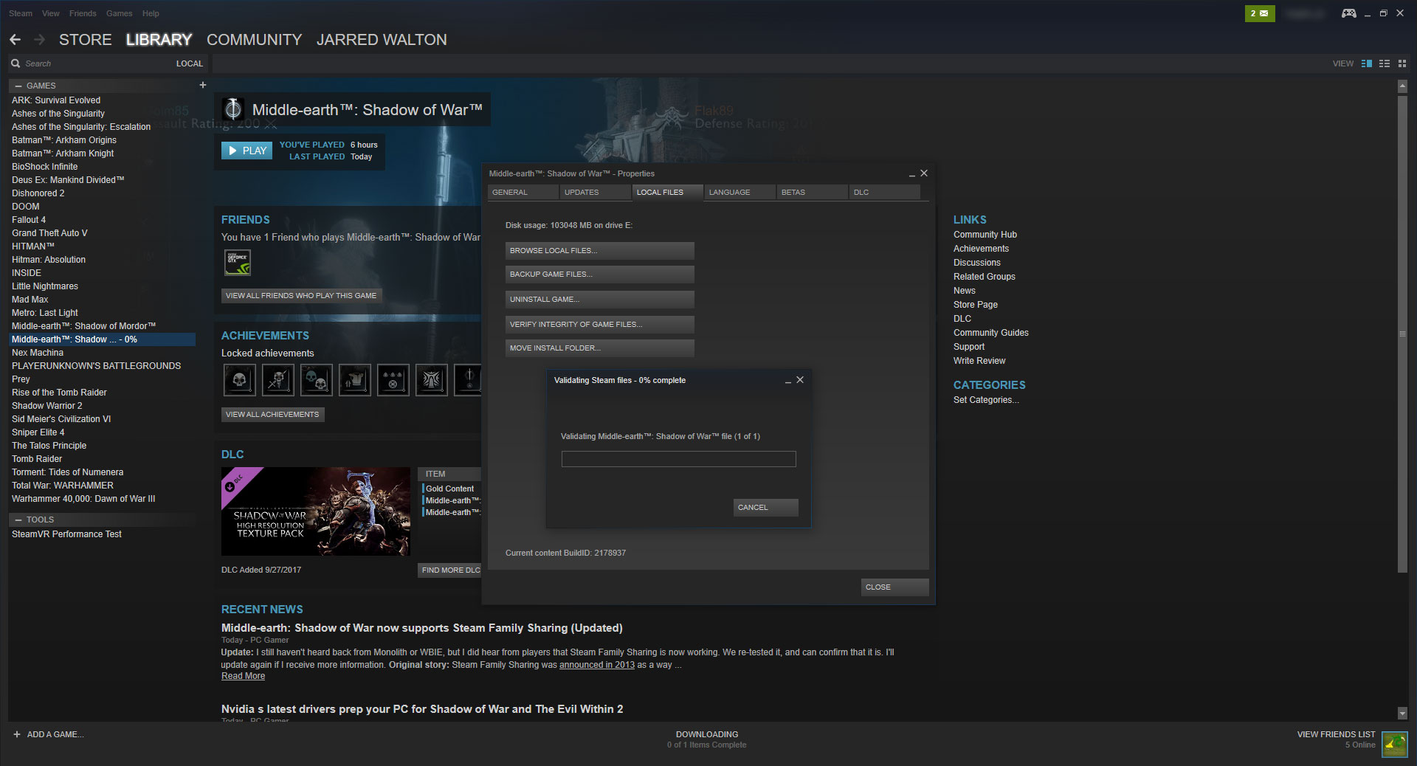Viewport: 1417px width, 766px height.
Task: Go back with the left arrow
Action: click(15, 40)
